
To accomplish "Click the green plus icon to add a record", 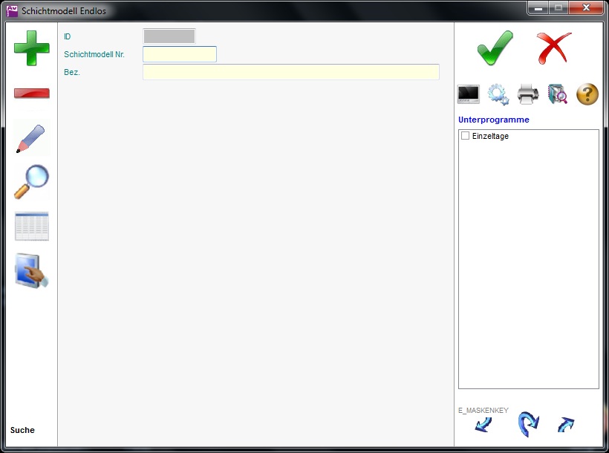I will [32, 49].
